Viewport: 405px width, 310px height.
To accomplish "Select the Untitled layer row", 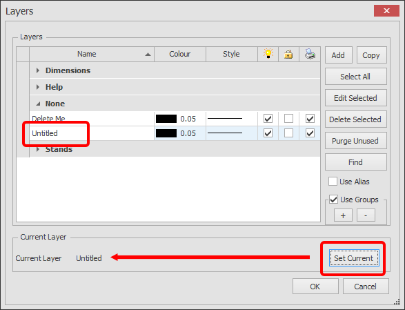I will (175, 133).
